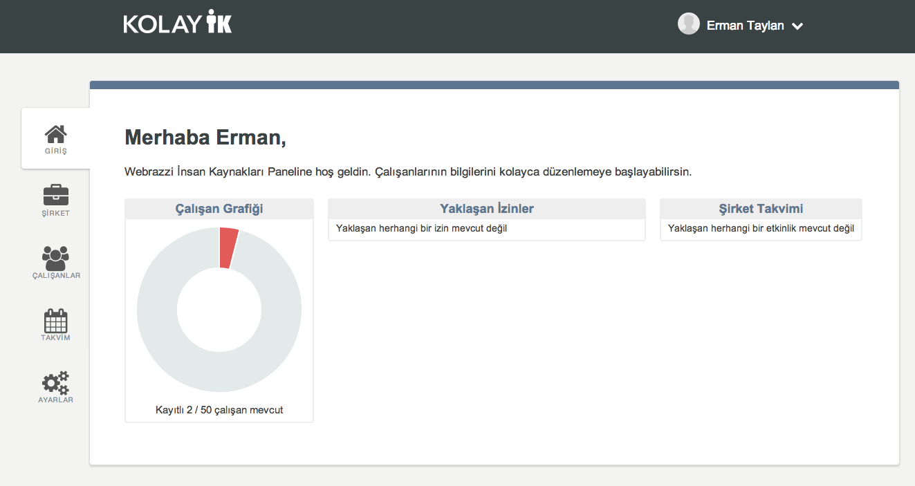This screenshot has height=486, width=915.
Task: Click the red segment of donut chart
Action: tap(228, 247)
